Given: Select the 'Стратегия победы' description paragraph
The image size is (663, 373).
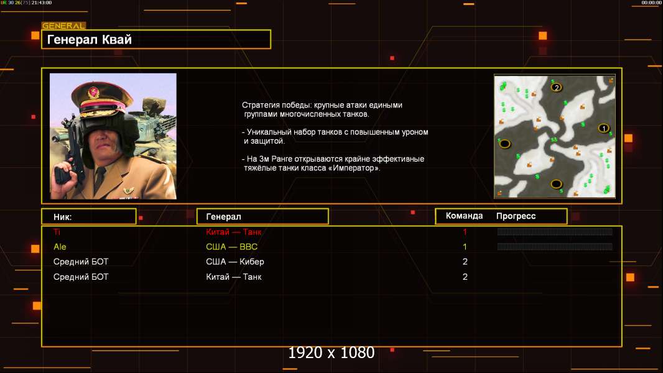Looking at the screenshot, I should pyautogui.click(x=322, y=109).
